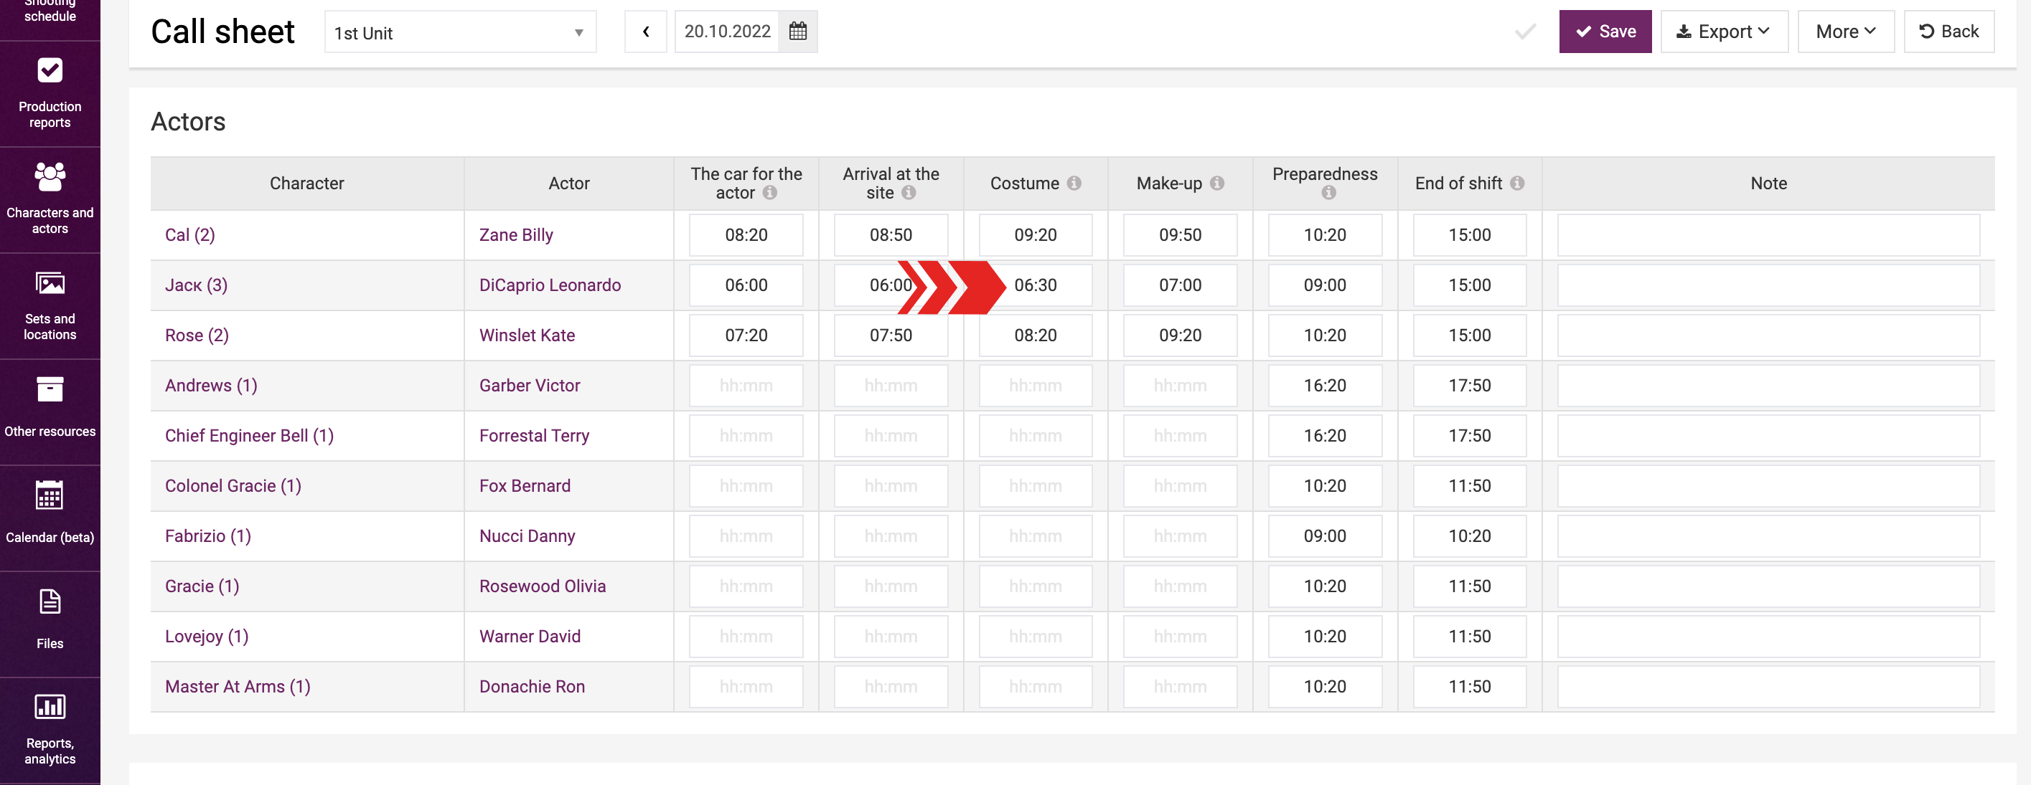Open character Master At Arms (1)
The height and width of the screenshot is (785, 2031).
point(238,687)
